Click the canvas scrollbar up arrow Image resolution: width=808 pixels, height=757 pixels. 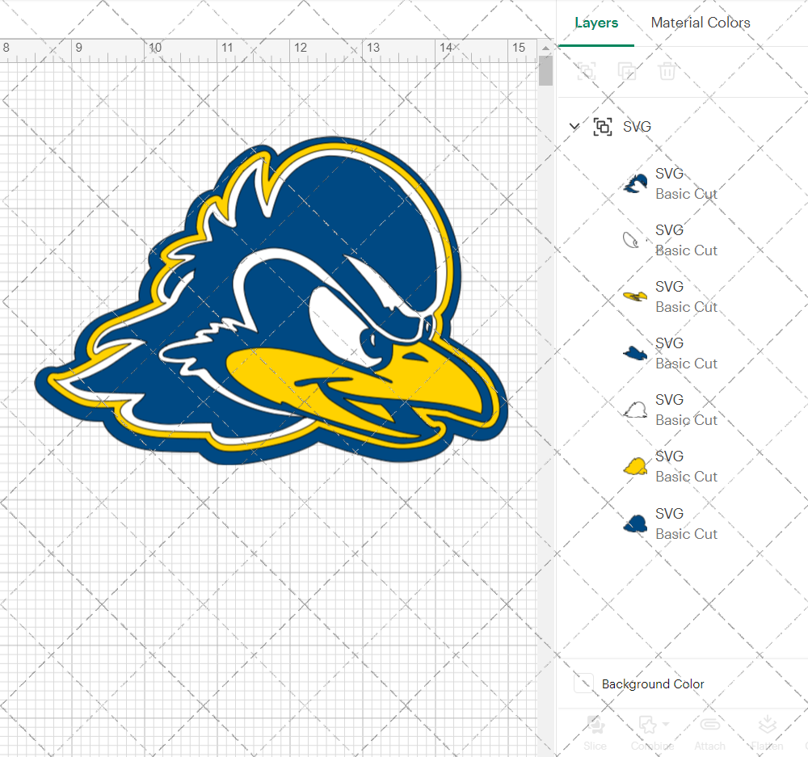coord(545,48)
